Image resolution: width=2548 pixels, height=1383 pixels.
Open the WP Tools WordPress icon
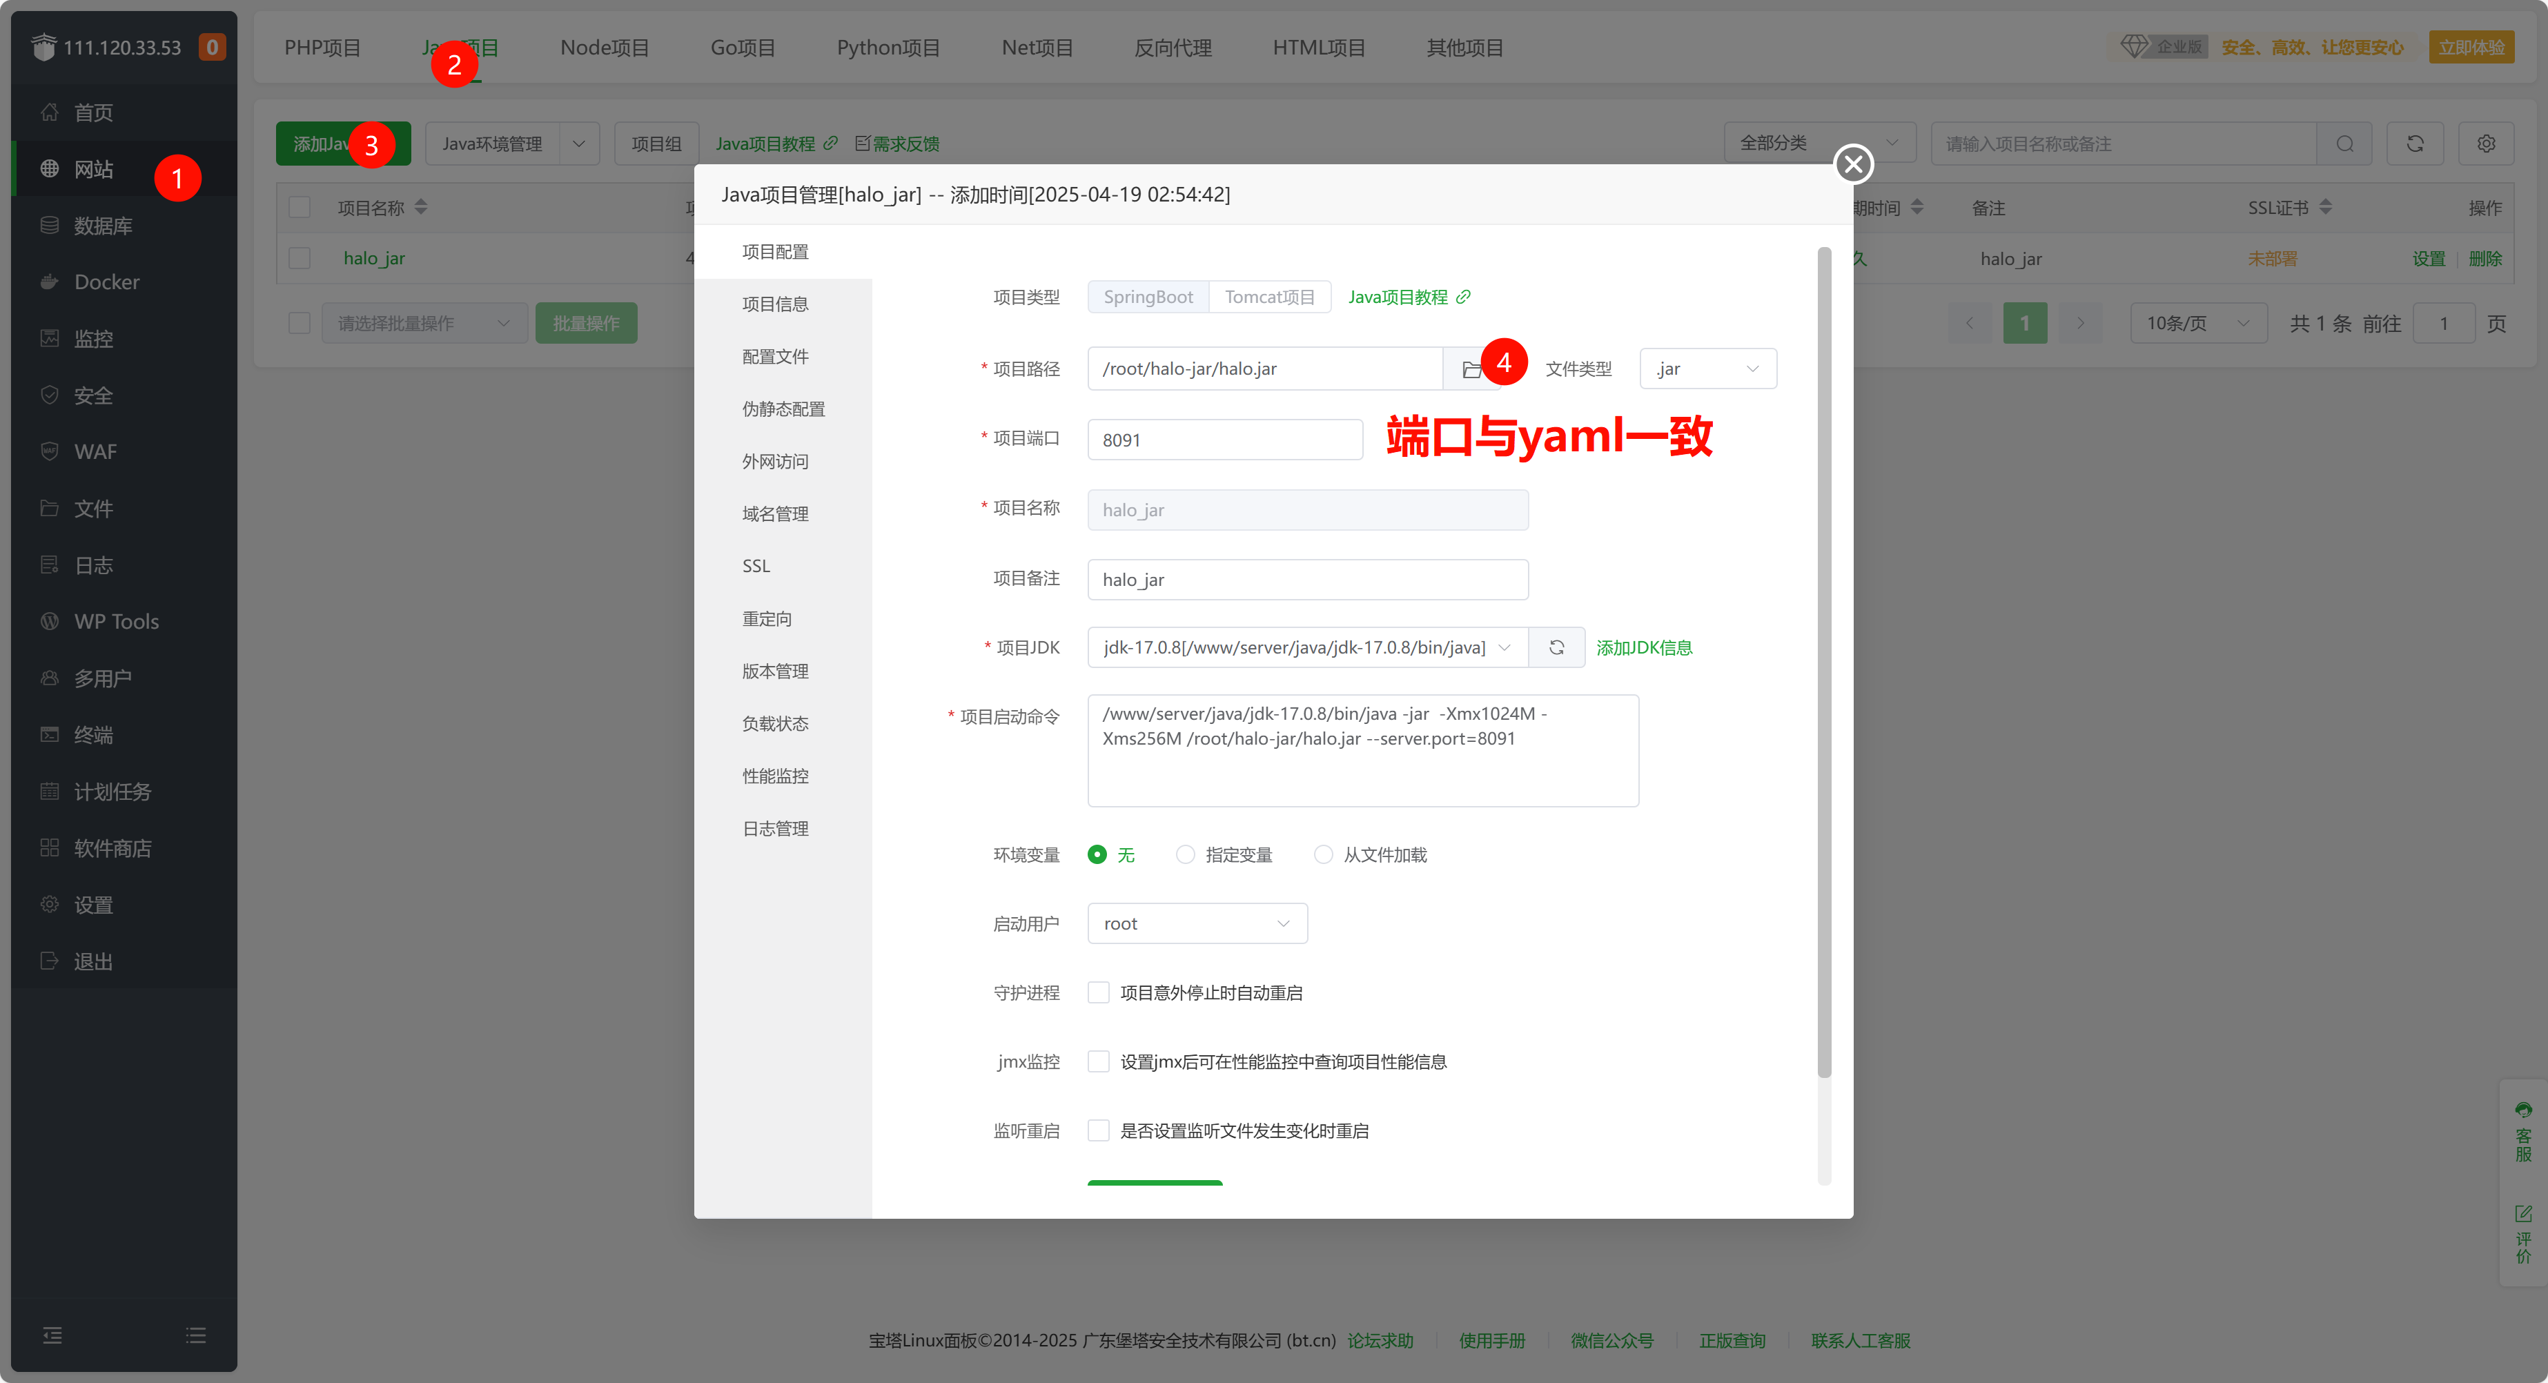(x=50, y=621)
